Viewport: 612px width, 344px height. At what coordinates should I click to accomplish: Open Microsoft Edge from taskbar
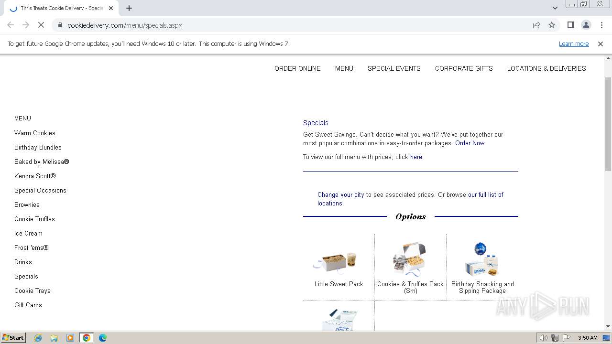point(103,338)
